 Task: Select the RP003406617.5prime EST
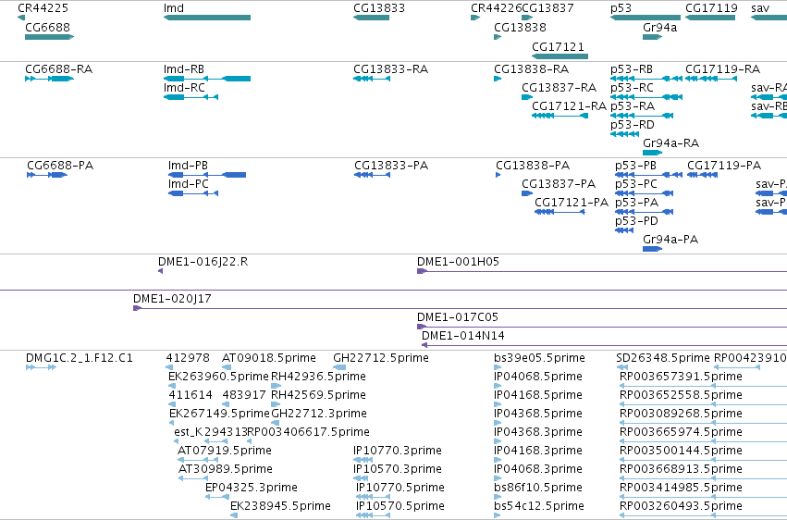pyautogui.click(x=250, y=441)
